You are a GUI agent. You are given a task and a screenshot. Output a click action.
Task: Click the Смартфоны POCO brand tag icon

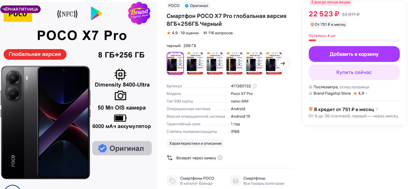[x=172, y=181]
